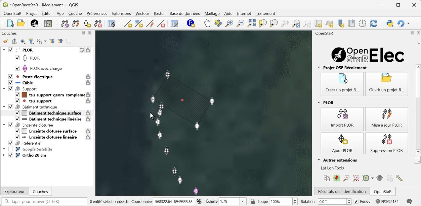This screenshot has height=206, width=421.
Task: Click the blue P toolbar icon
Action: [191, 23]
